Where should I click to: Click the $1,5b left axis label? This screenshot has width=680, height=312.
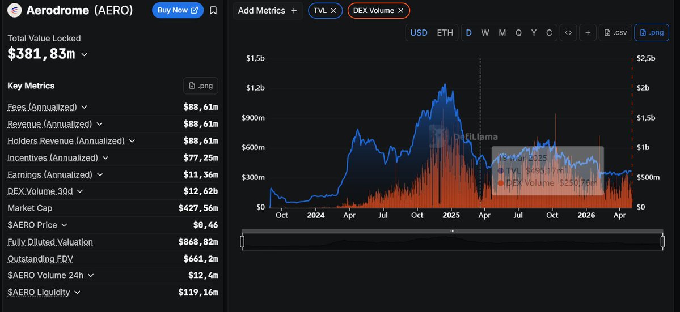(255, 58)
